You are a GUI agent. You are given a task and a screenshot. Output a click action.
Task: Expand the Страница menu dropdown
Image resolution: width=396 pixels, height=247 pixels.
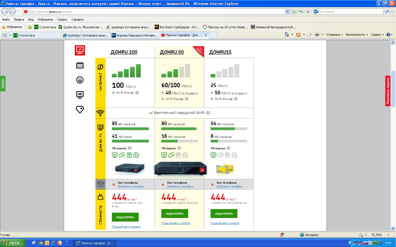point(335,35)
